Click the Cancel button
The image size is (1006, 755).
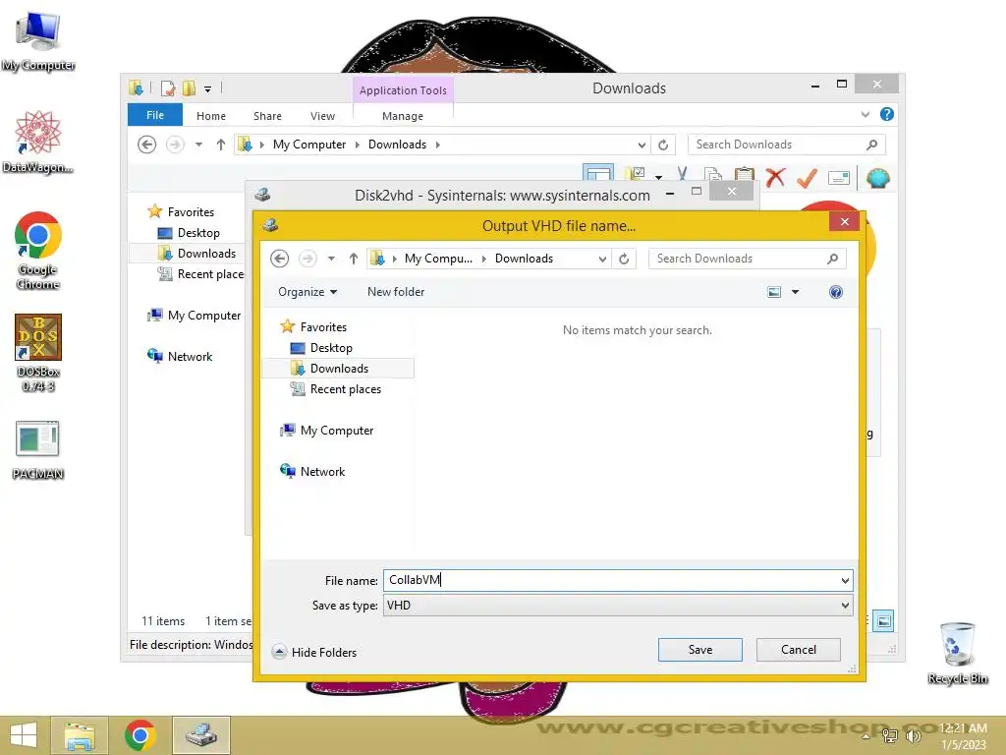pyautogui.click(x=798, y=650)
